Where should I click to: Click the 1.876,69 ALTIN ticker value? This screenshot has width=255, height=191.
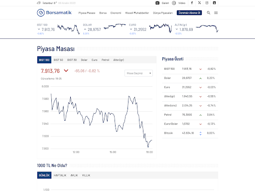point(186,29)
